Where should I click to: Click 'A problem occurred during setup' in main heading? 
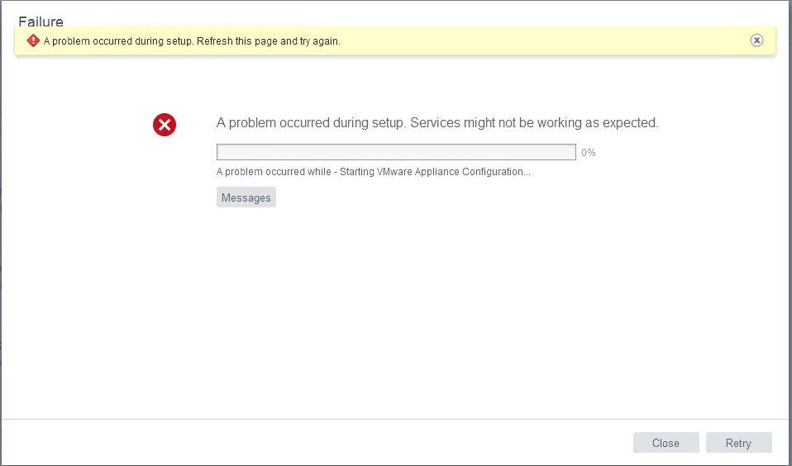click(311, 122)
